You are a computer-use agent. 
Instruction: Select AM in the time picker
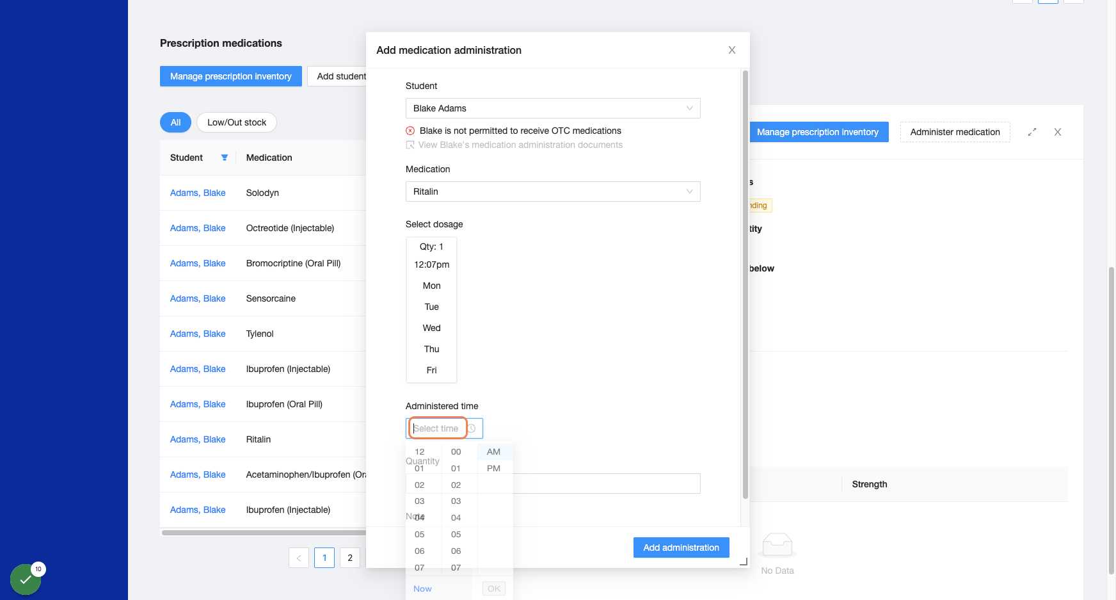click(x=494, y=451)
